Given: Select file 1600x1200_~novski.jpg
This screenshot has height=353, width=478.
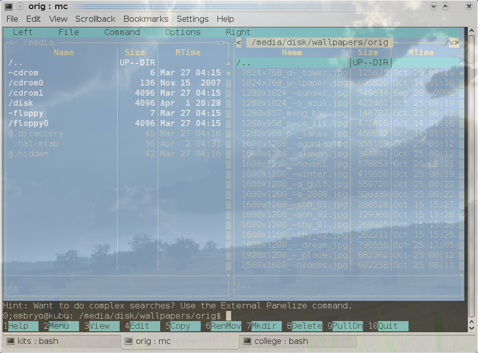Looking at the screenshot, I should click(348, 164).
